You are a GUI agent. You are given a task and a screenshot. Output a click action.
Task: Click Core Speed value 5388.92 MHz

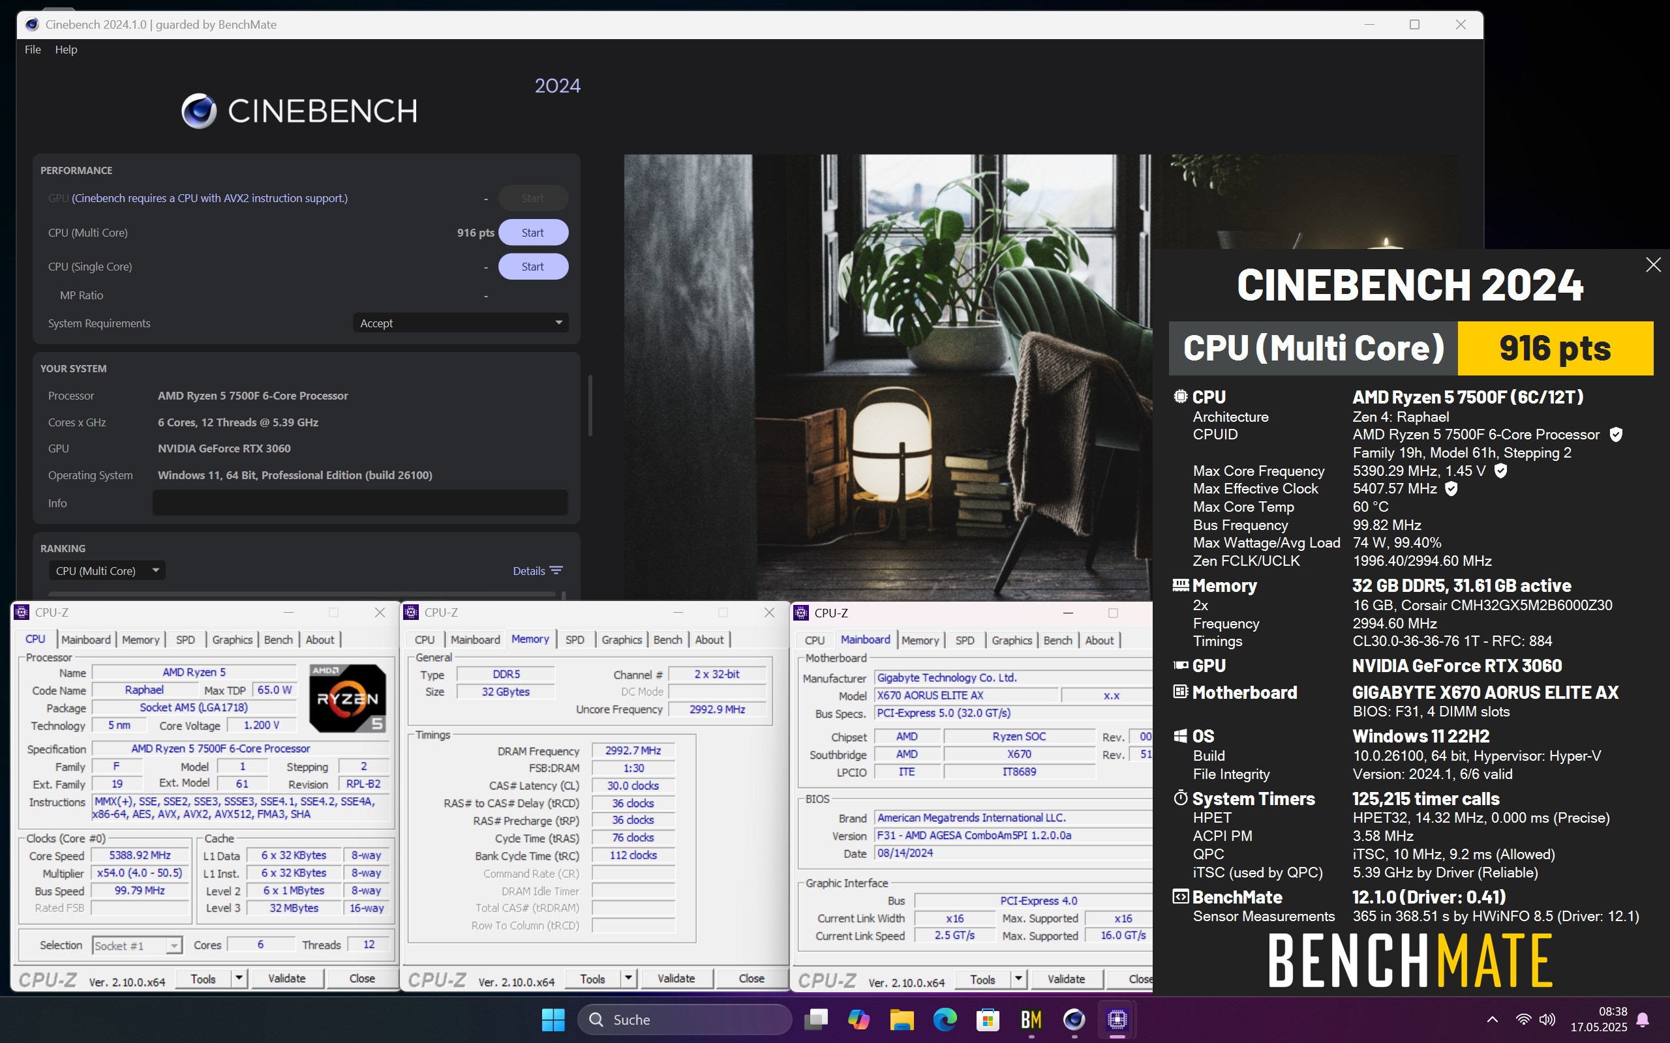tap(140, 855)
